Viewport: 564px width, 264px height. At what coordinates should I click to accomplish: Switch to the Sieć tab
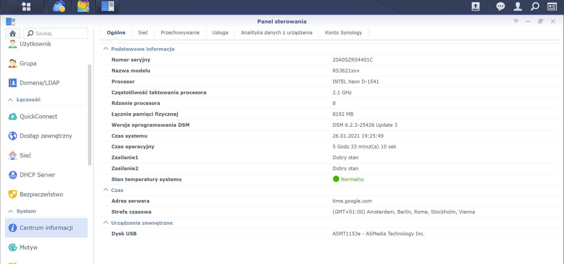(143, 33)
